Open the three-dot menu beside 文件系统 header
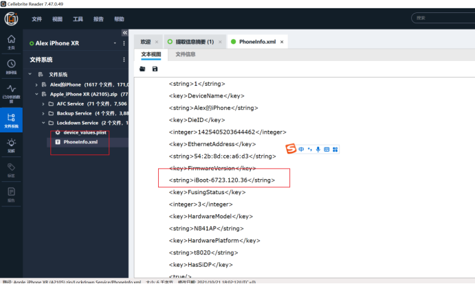 point(124,60)
